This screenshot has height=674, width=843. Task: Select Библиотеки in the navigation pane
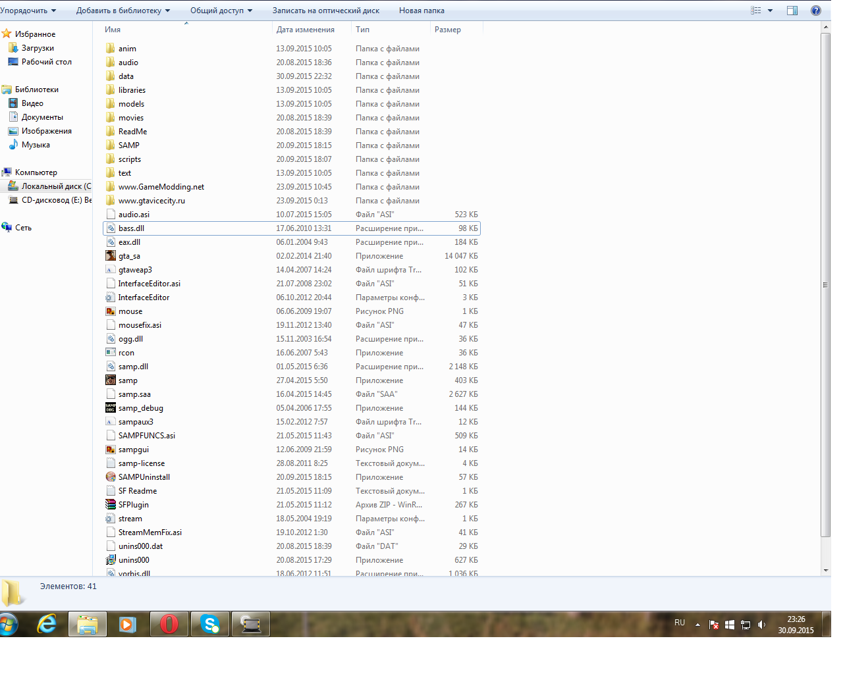click(36, 90)
